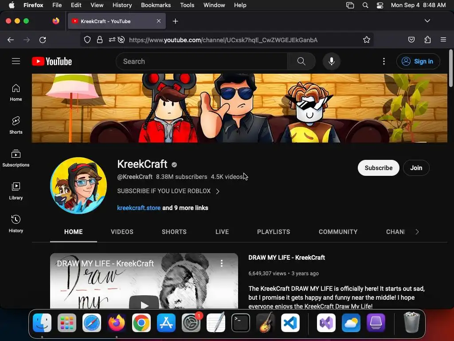Click the search magnifier button on YouTube

pos(301,61)
